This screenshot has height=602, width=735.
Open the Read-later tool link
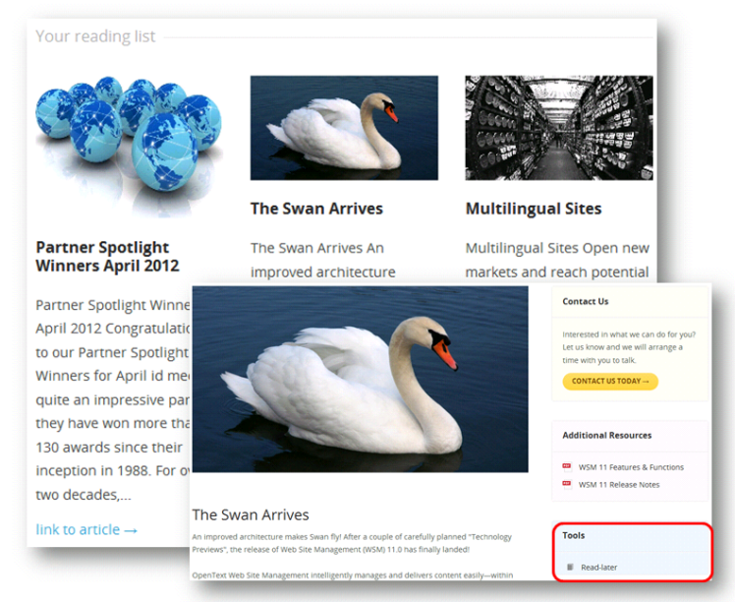[x=599, y=568]
